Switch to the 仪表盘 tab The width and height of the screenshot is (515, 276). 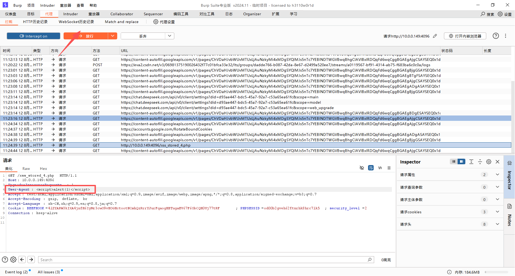point(10,14)
